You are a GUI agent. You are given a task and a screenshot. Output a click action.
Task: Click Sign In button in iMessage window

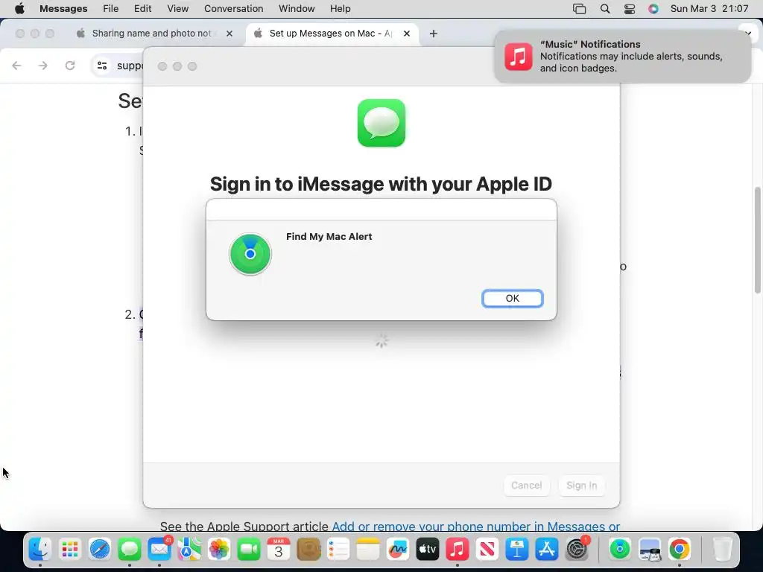tap(581, 486)
